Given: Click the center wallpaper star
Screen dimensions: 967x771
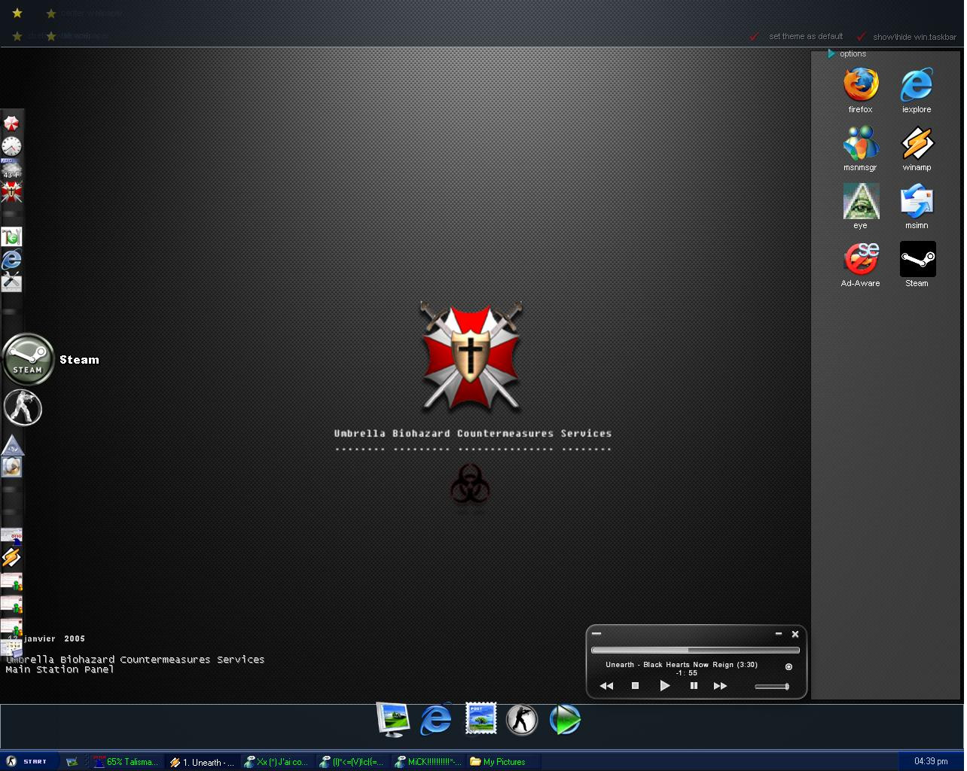Looking at the screenshot, I should [50, 13].
